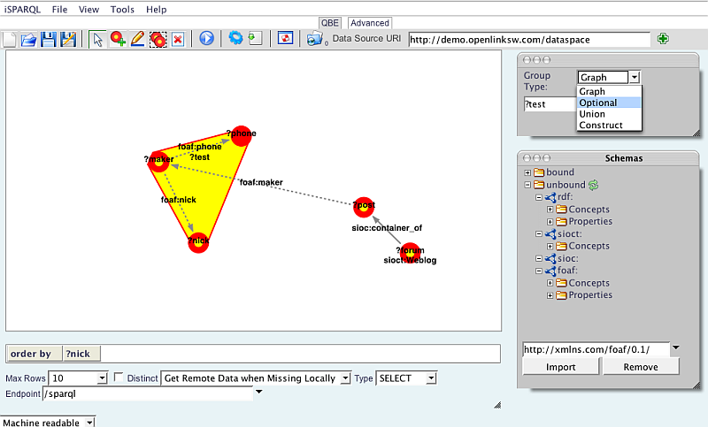Click the ?test group name field
This screenshot has width=708, height=427.
click(550, 104)
